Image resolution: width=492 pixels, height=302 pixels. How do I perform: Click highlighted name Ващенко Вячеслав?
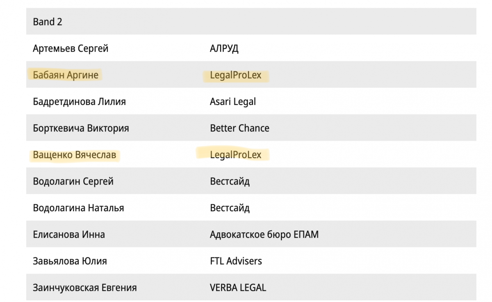75,155
